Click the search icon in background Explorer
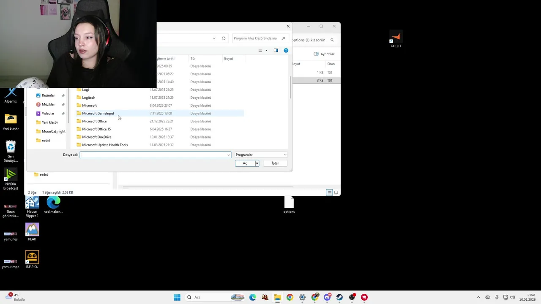Image resolution: width=541 pixels, height=304 pixels. click(332, 40)
